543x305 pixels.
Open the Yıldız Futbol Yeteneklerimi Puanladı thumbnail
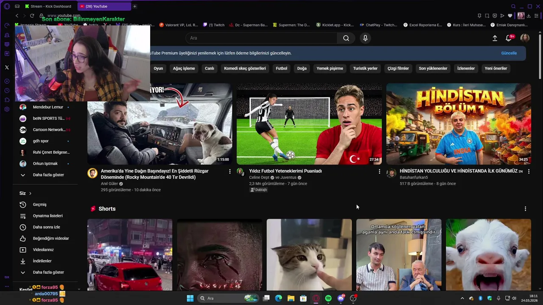[309, 124]
